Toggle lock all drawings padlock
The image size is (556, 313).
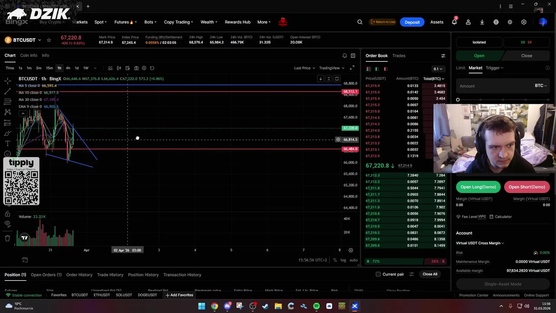7,214
